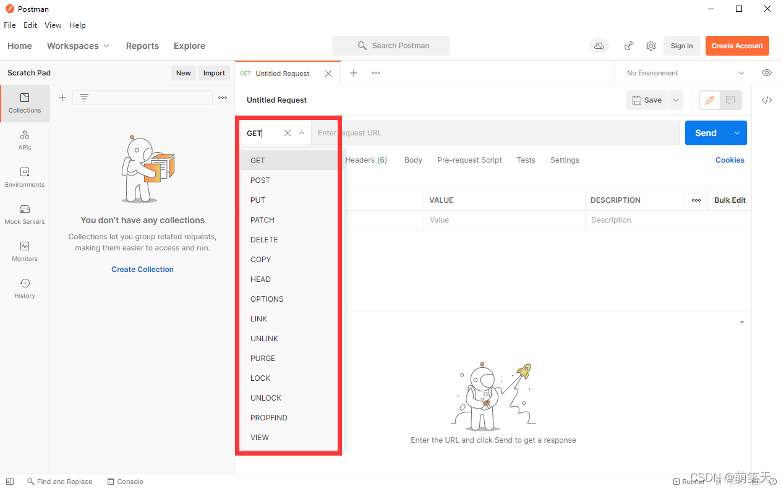Switch to the Pre-request Script tab

469,160
